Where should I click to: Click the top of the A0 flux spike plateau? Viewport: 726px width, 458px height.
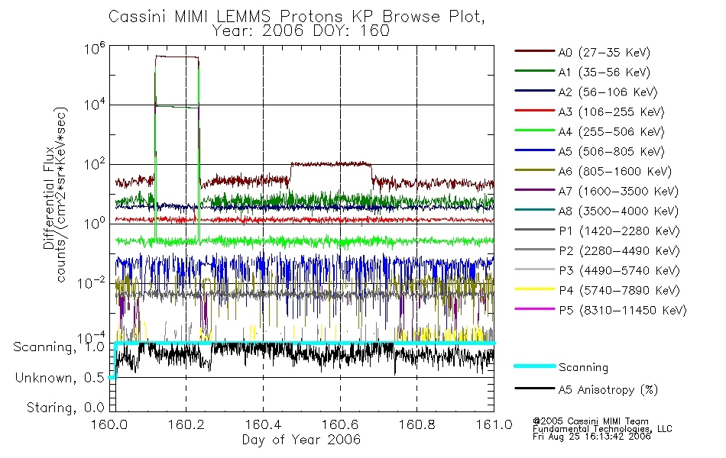pyautogui.click(x=177, y=57)
